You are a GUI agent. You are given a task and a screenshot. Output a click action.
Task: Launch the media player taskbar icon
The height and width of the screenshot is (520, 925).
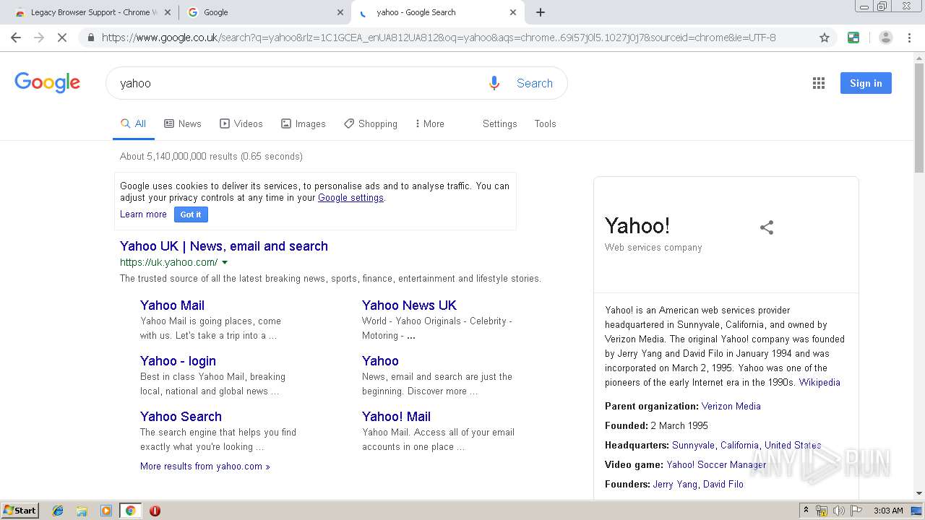tap(106, 511)
